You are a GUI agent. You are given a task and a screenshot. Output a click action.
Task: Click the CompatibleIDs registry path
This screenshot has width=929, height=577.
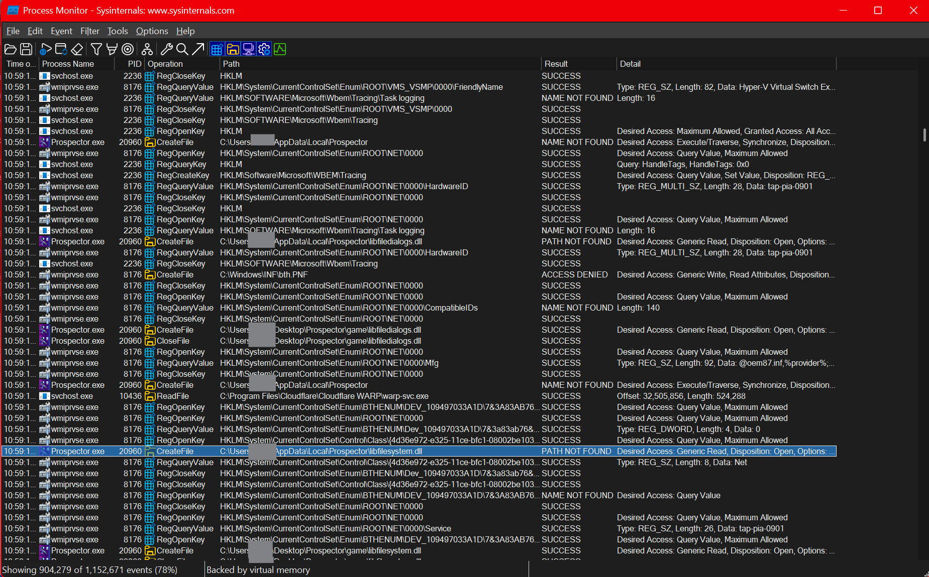349,308
